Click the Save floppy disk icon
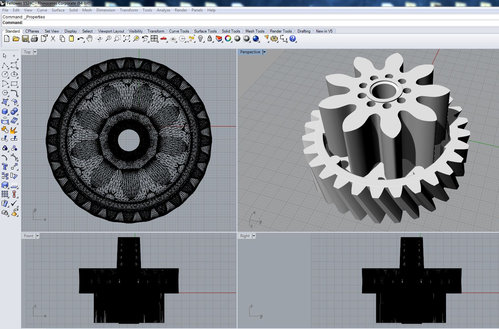The width and height of the screenshot is (499, 329). (25, 39)
